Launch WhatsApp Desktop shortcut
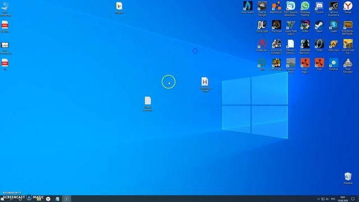Screen dimensions: 359x202 (305, 9)
